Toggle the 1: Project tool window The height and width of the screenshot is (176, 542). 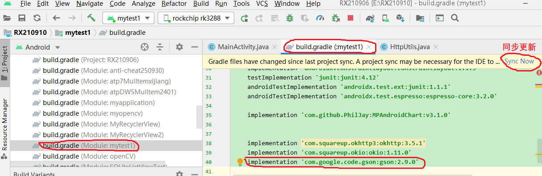click(4, 63)
